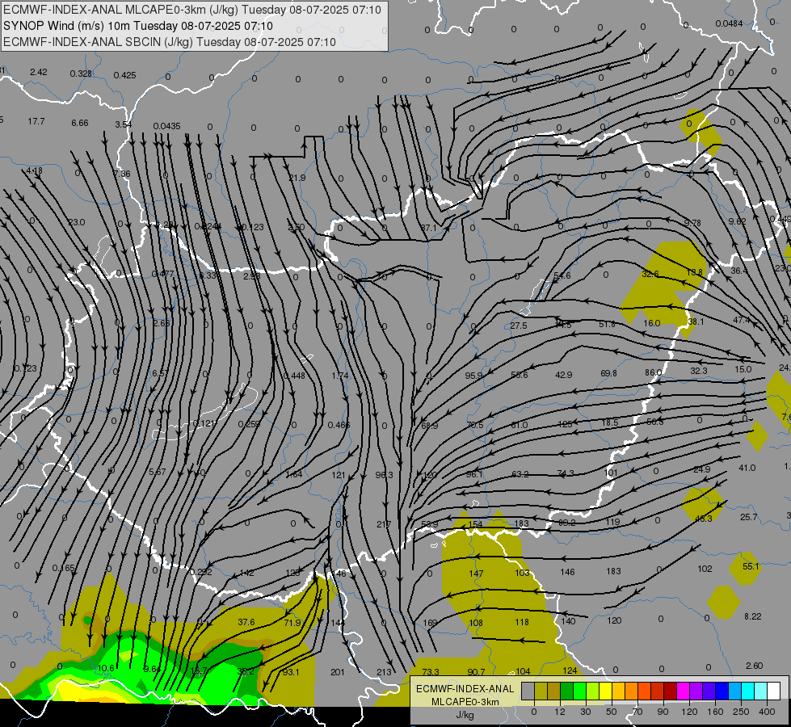The image size is (791, 727).
Task: Click the map value '41.0'
Action: click(x=747, y=468)
